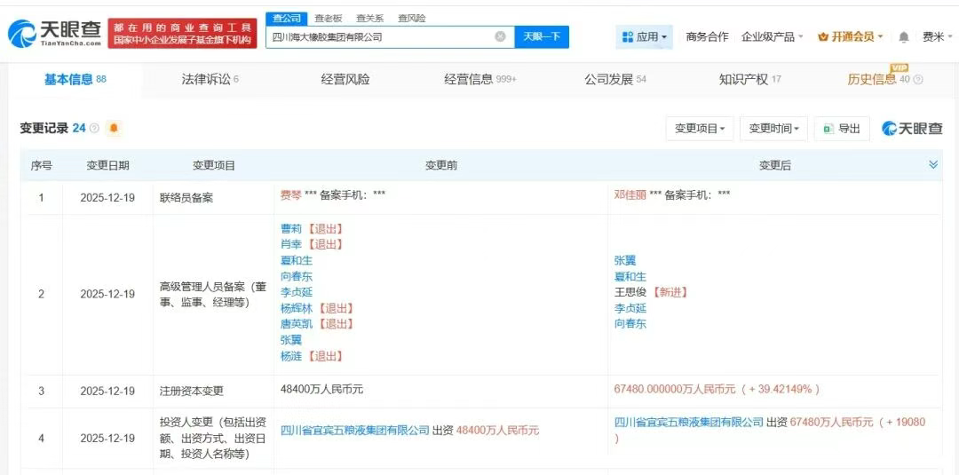
Task: Switch to the 法律诉讼 tab
Action: coord(210,80)
